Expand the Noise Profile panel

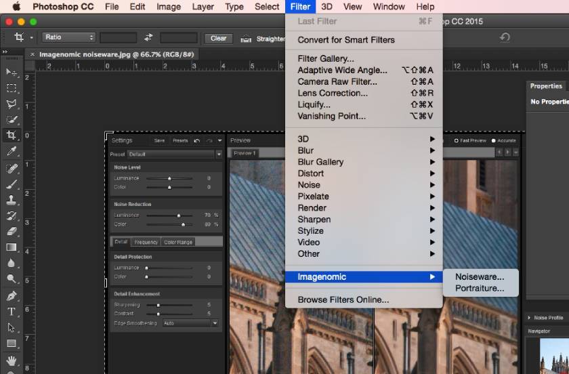coord(528,318)
